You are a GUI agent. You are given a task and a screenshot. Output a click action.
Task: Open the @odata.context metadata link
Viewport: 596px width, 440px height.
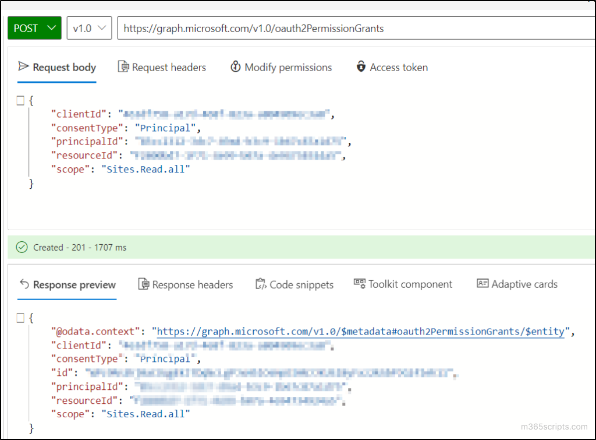click(x=361, y=332)
